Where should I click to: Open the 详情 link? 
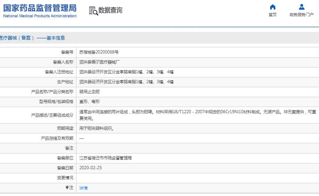[83, 188]
